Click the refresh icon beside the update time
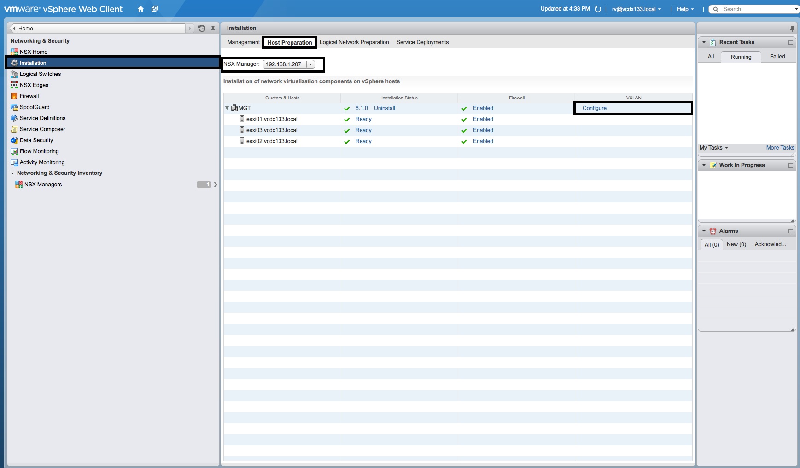Image resolution: width=800 pixels, height=468 pixels. (x=598, y=9)
